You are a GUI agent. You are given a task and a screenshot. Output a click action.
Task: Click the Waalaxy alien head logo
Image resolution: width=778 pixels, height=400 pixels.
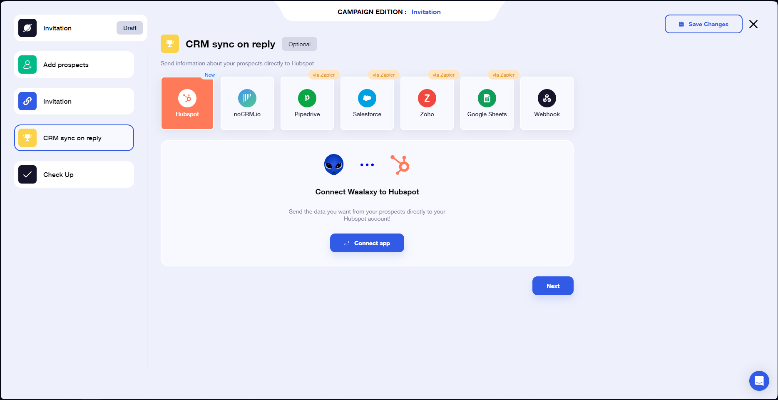point(334,164)
